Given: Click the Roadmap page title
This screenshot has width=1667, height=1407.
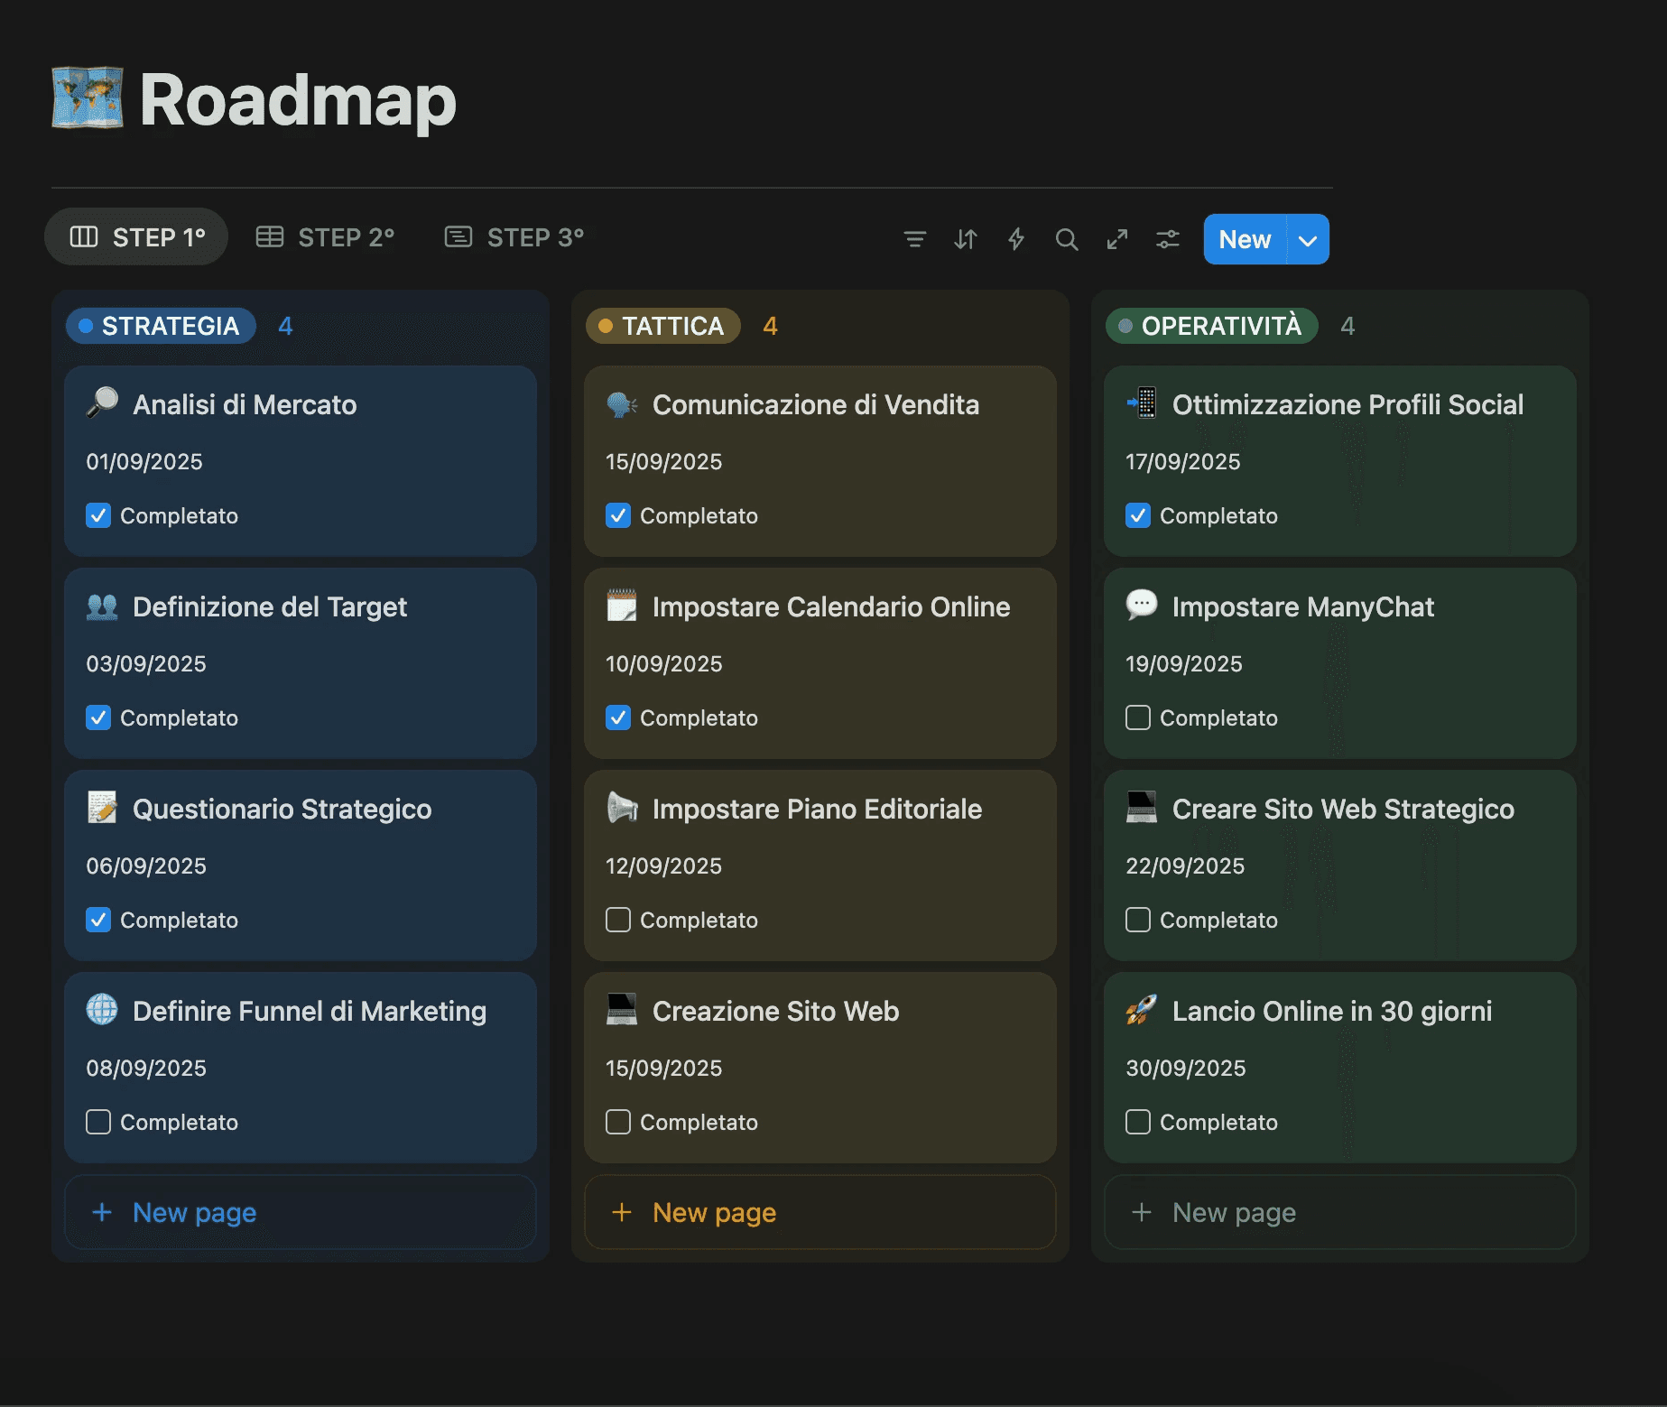Looking at the screenshot, I should coord(298,99).
